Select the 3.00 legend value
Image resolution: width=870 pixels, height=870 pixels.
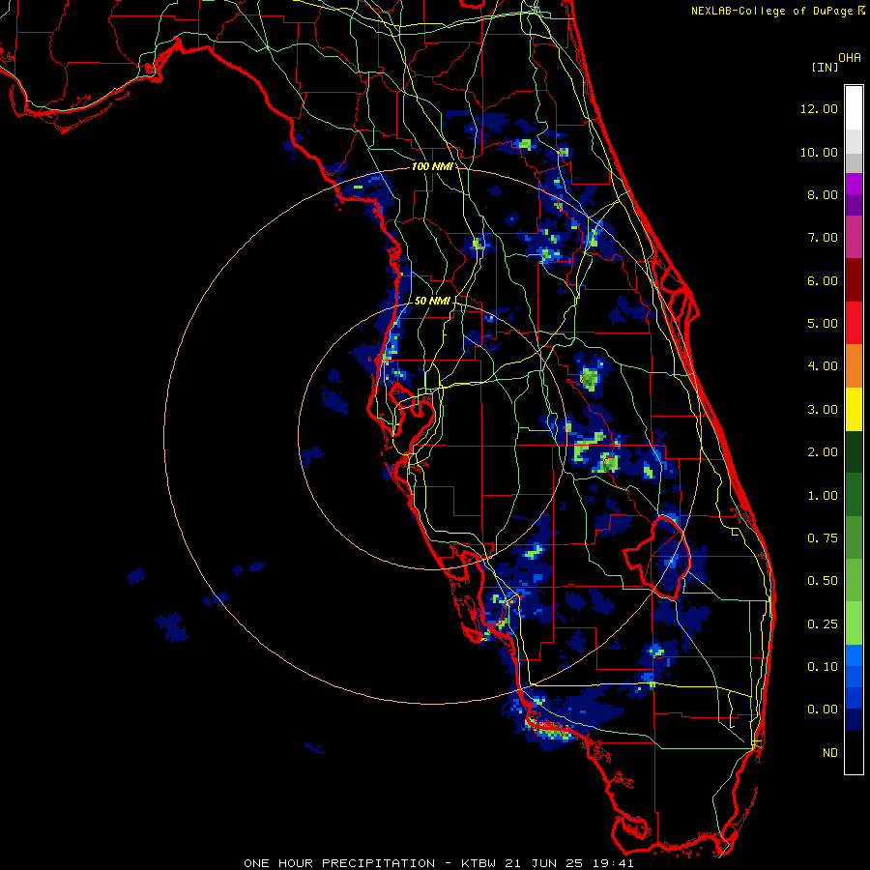click(823, 410)
